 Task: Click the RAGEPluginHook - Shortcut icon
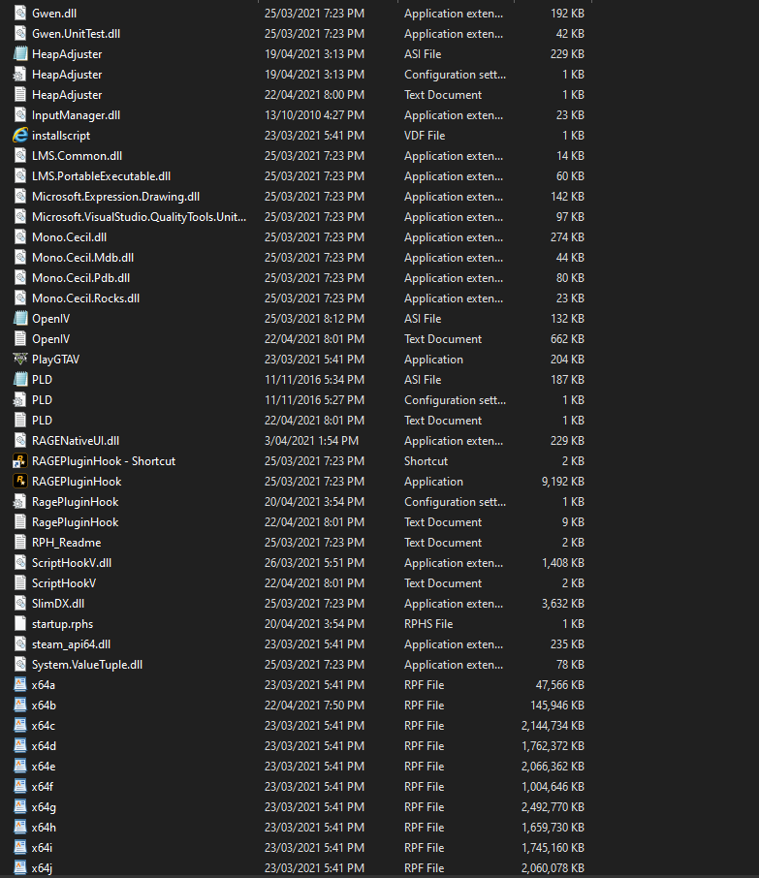point(20,461)
